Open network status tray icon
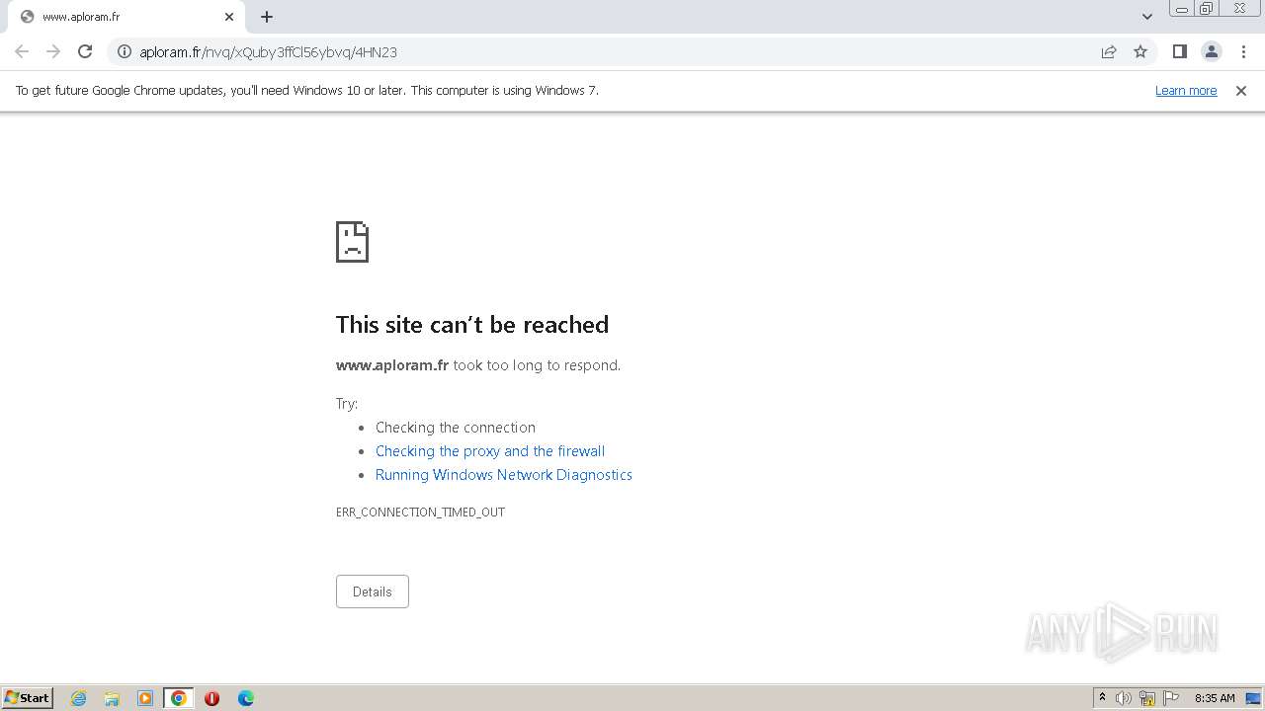Image resolution: width=1265 pixels, height=711 pixels. (x=1147, y=698)
